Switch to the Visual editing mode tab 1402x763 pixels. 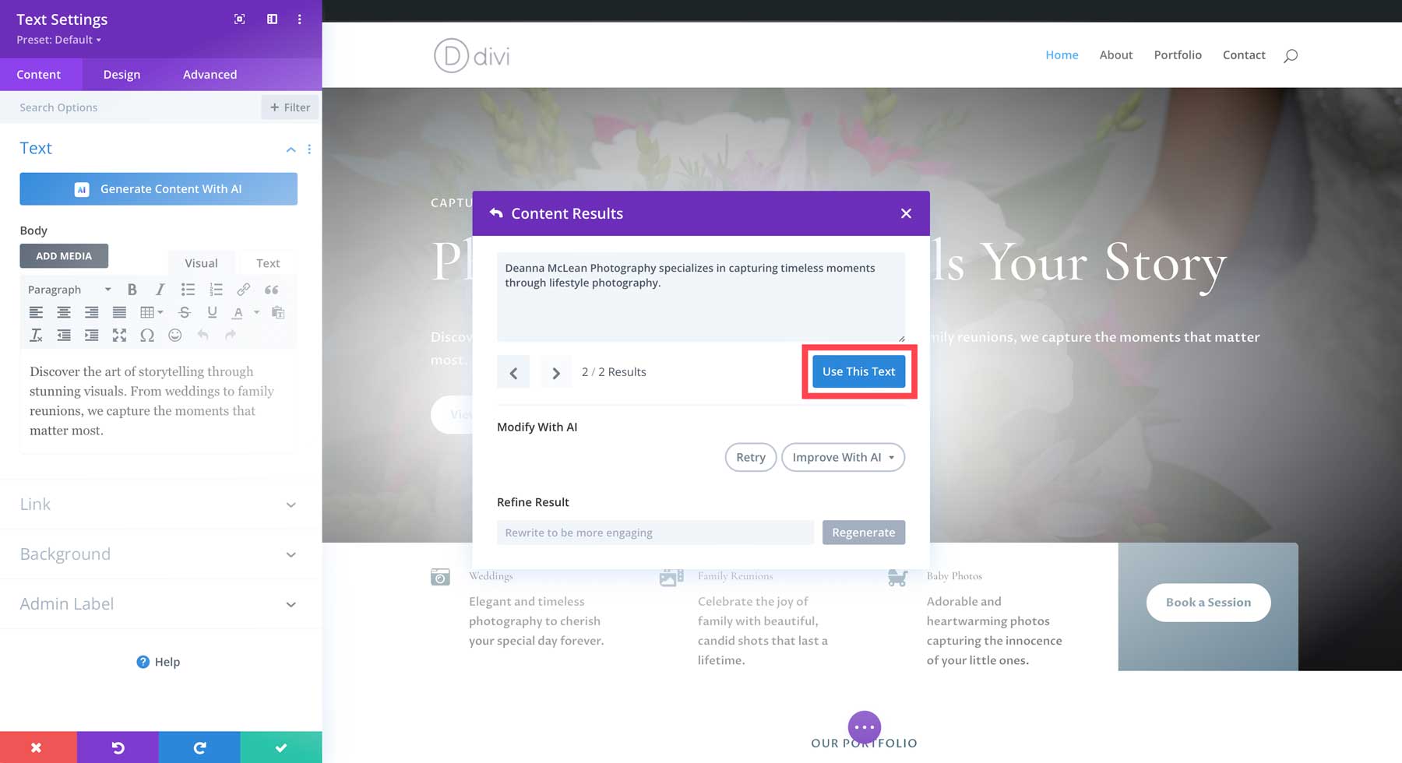[x=201, y=262]
